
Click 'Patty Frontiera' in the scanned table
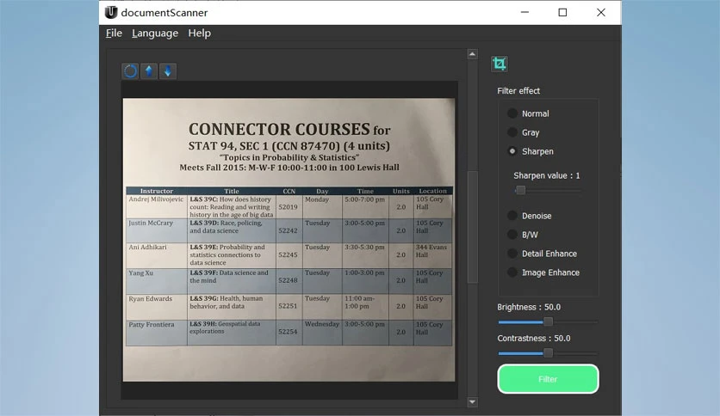tap(152, 324)
